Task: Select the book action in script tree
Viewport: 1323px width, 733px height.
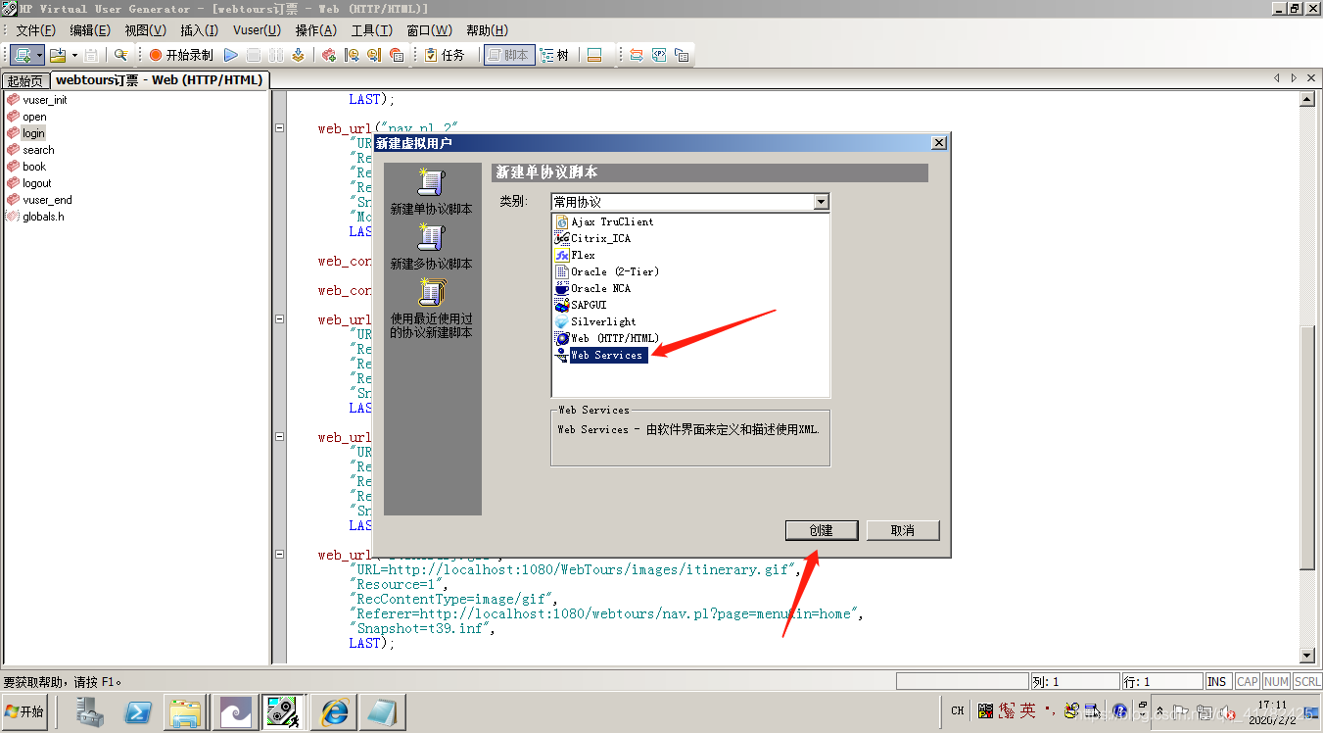Action: click(x=34, y=167)
